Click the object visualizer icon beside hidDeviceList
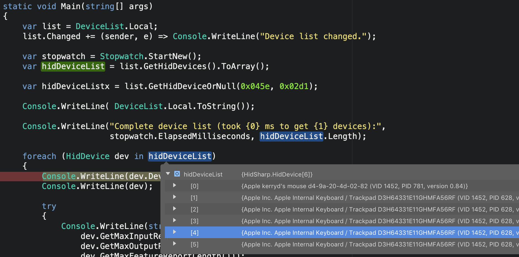 click(177, 174)
